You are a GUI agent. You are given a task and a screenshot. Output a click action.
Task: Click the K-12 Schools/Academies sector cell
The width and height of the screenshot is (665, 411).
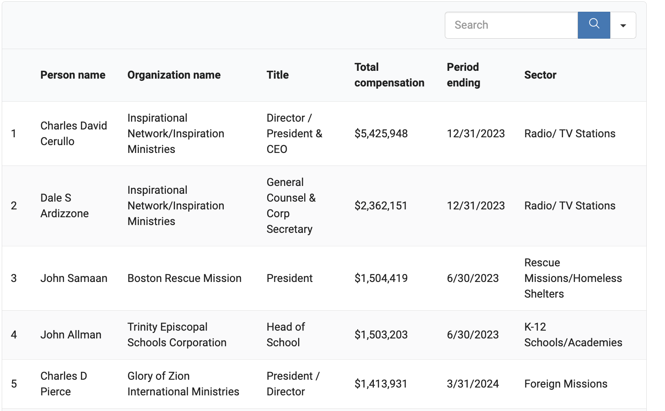point(573,335)
